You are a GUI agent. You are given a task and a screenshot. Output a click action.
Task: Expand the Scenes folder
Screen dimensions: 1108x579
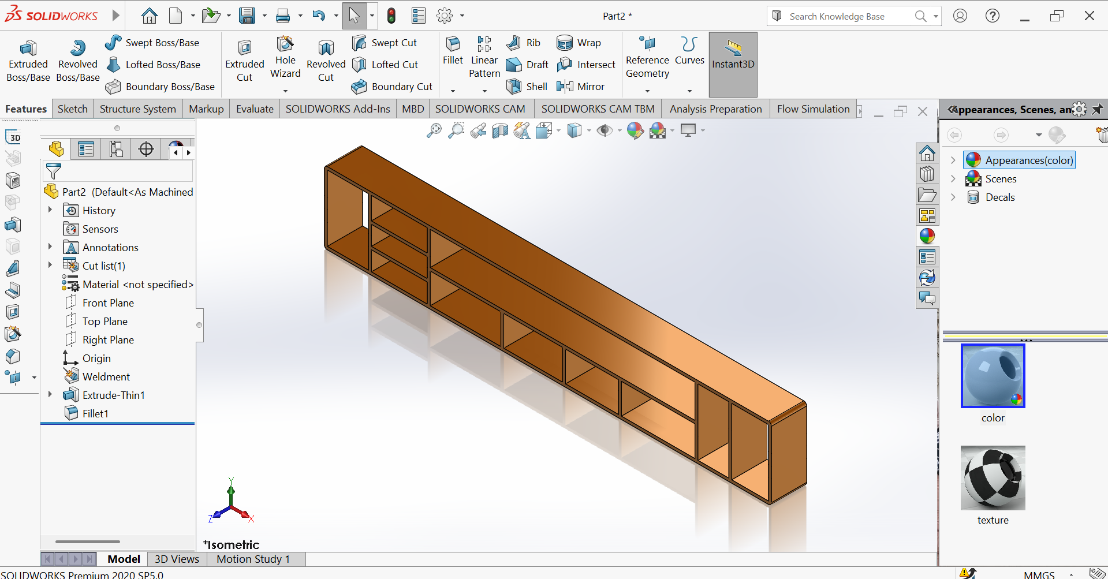pos(953,179)
